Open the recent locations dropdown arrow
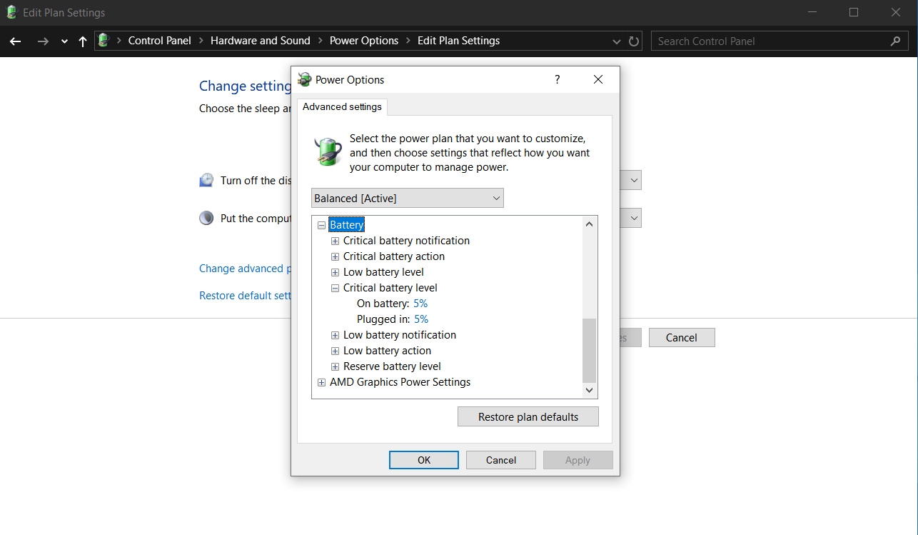Image resolution: width=918 pixels, height=535 pixels. (x=64, y=41)
